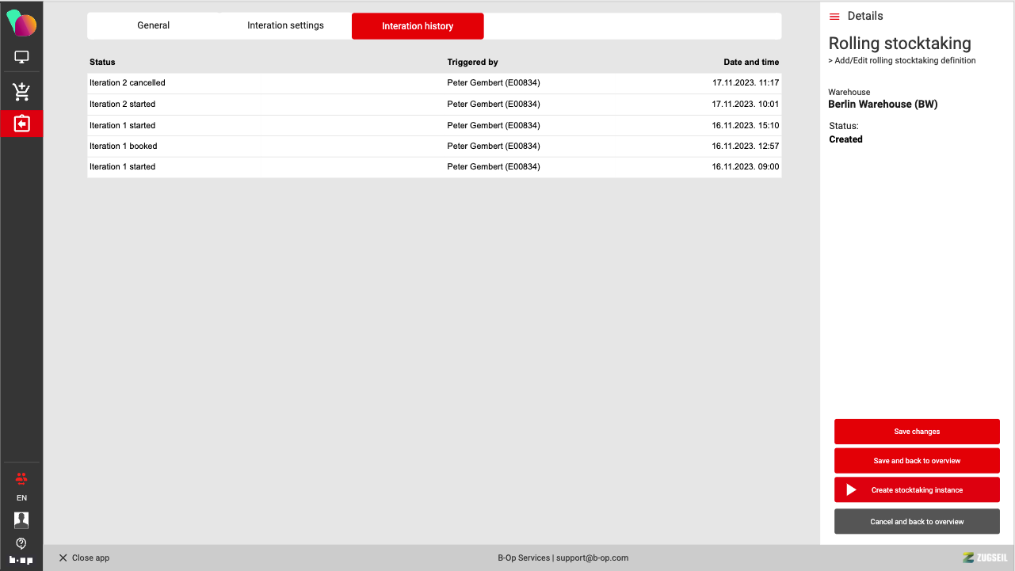Click the play icon on Create stocktaking instance
The width and height of the screenshot is (1015, 571).
[x=852, y=490]
